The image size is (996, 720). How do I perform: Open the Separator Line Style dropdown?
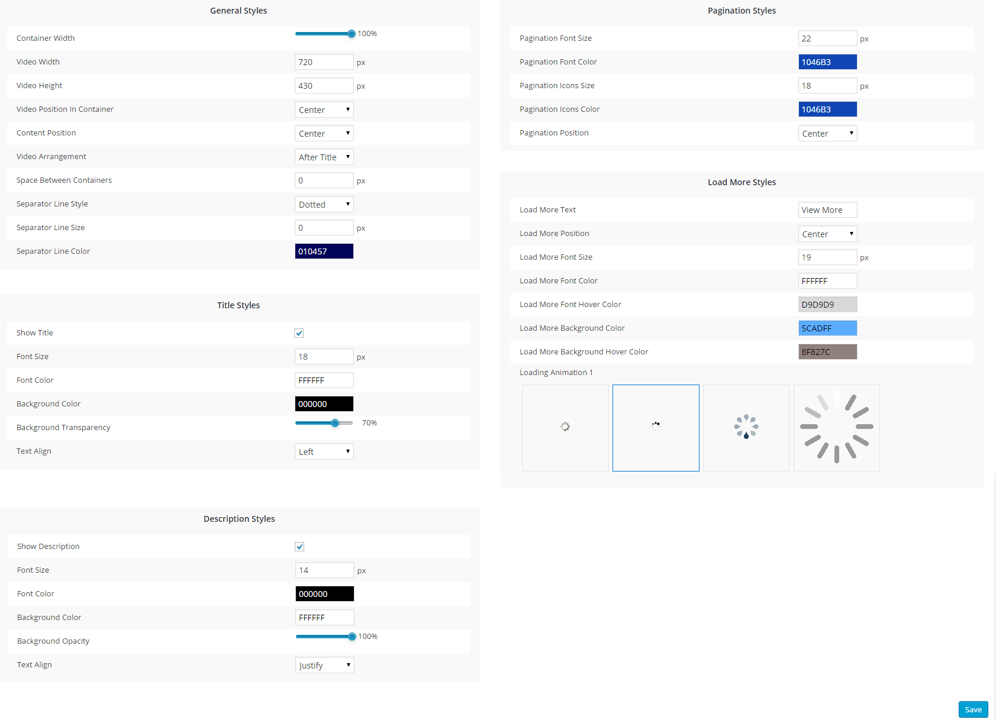(324, 204)
